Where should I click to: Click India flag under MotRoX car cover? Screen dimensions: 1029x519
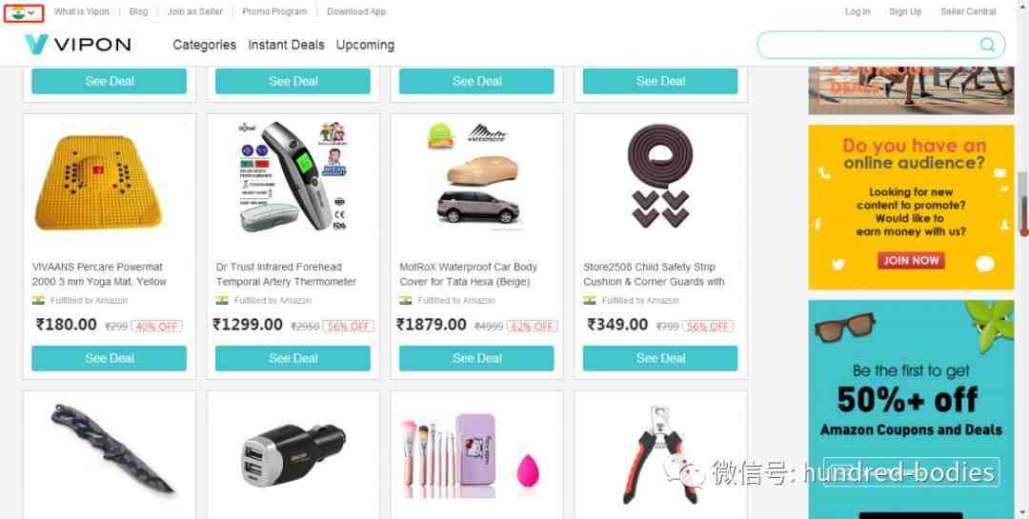(406, 301)
